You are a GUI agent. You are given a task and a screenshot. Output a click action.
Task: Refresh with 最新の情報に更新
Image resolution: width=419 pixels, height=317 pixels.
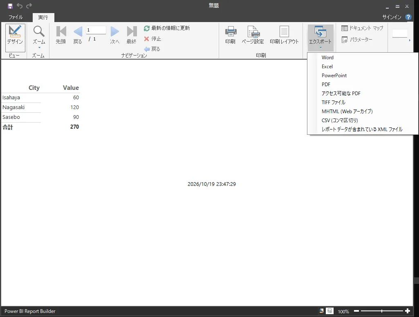pyautogui.click(x=167, y=28)
